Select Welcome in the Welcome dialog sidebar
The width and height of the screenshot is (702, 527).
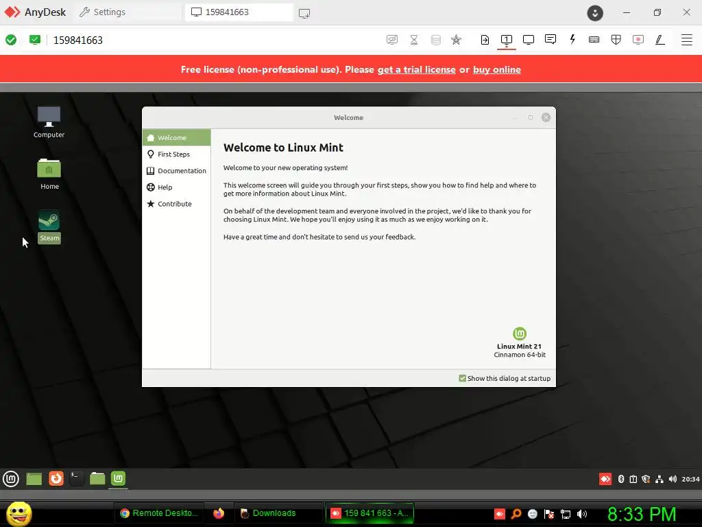[x=176, y=137]
